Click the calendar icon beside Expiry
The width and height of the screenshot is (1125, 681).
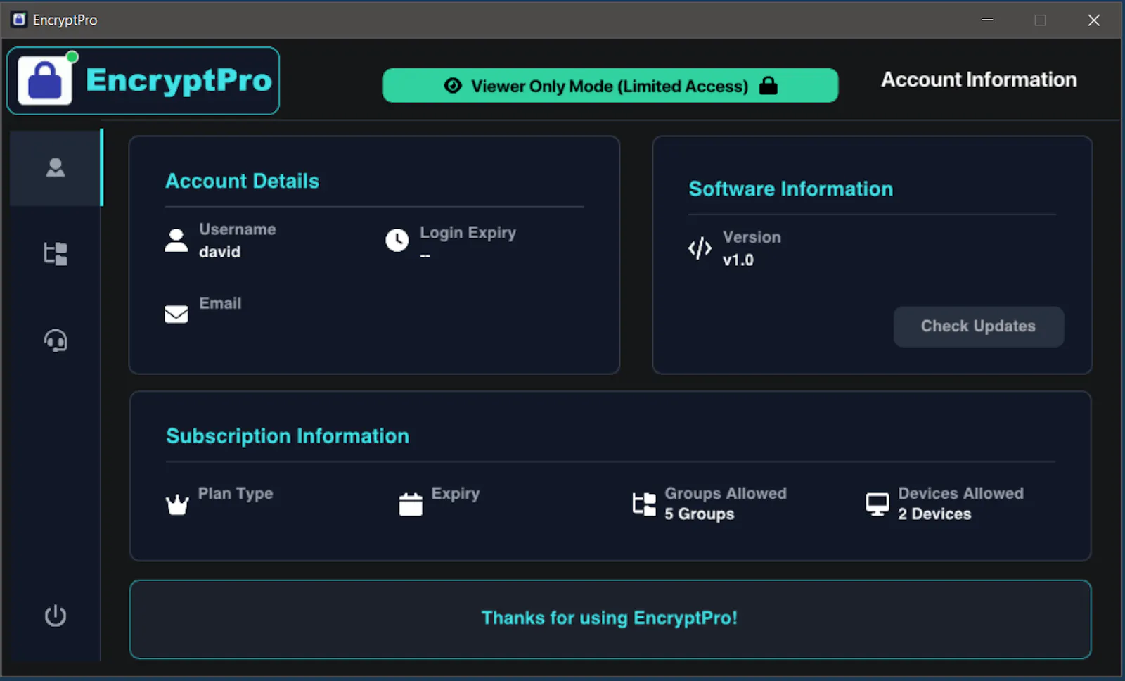click(x=411, y=504)
